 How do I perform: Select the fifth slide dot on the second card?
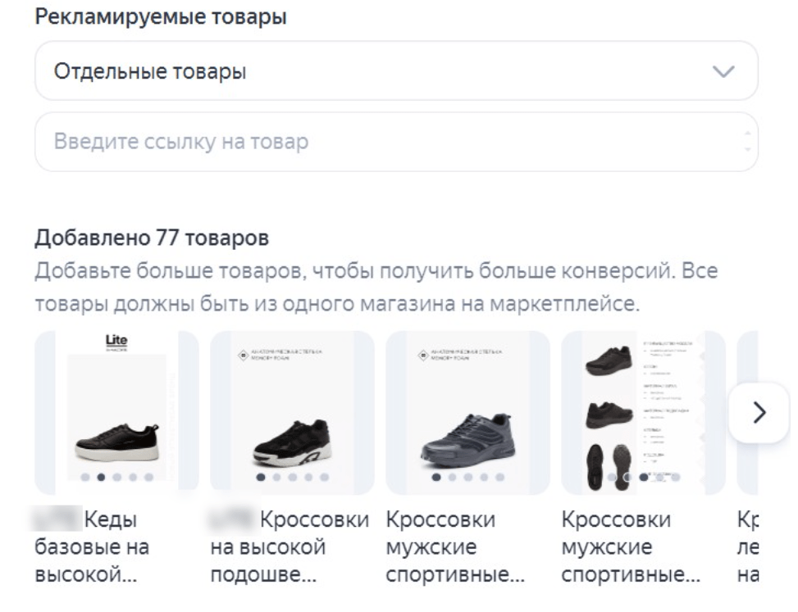pyautogui.click(x=324, y=476)
